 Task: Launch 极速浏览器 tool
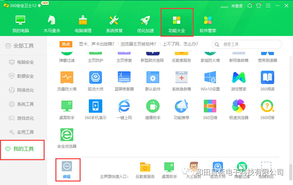[239, 110]
